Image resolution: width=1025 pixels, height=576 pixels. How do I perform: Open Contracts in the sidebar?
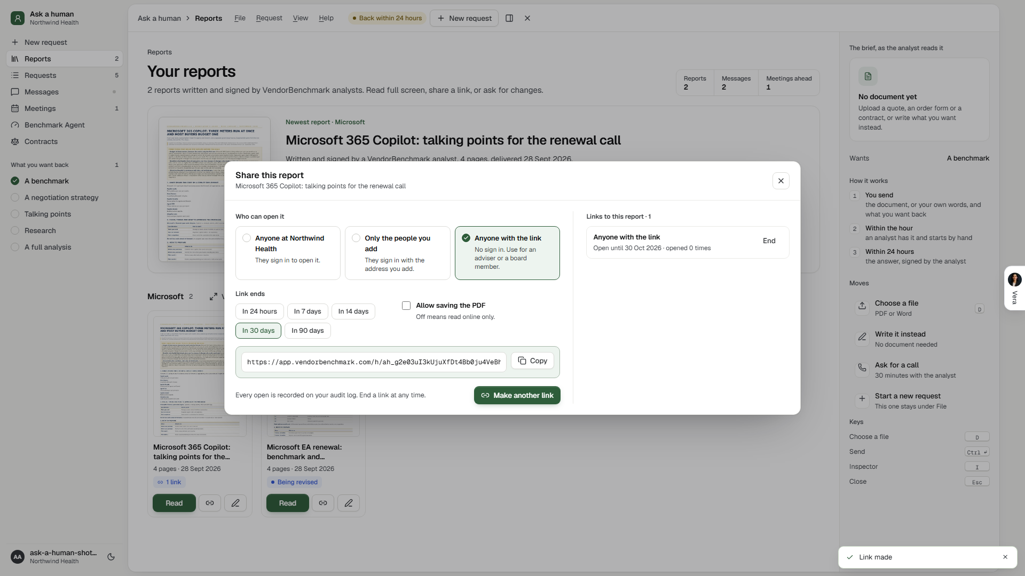tap(65, 141)
